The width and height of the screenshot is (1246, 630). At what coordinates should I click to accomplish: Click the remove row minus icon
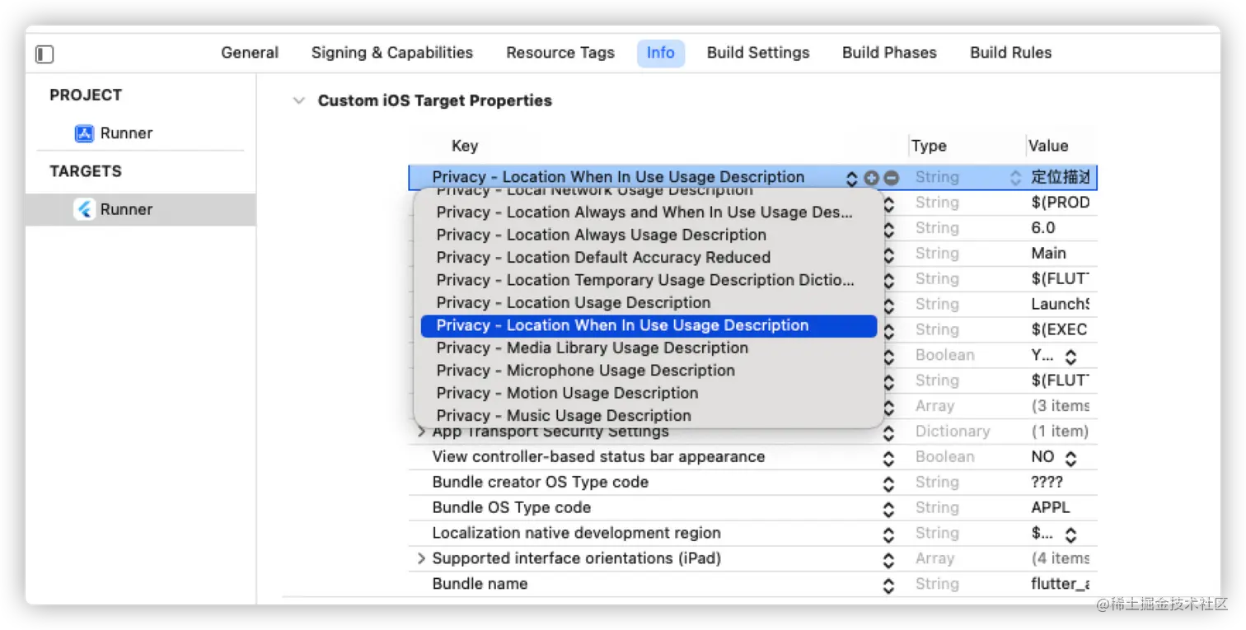(x=891, y=178)
